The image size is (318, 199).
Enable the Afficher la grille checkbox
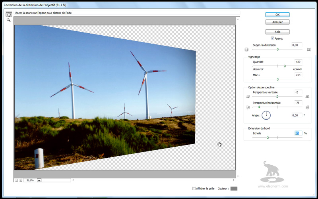[194, 188]
